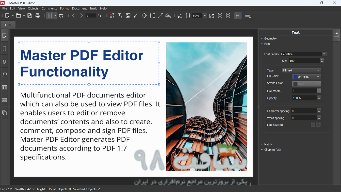Viewport: 341px width, 192px height.
Task: Click the page number field
Action: [91, 16]
